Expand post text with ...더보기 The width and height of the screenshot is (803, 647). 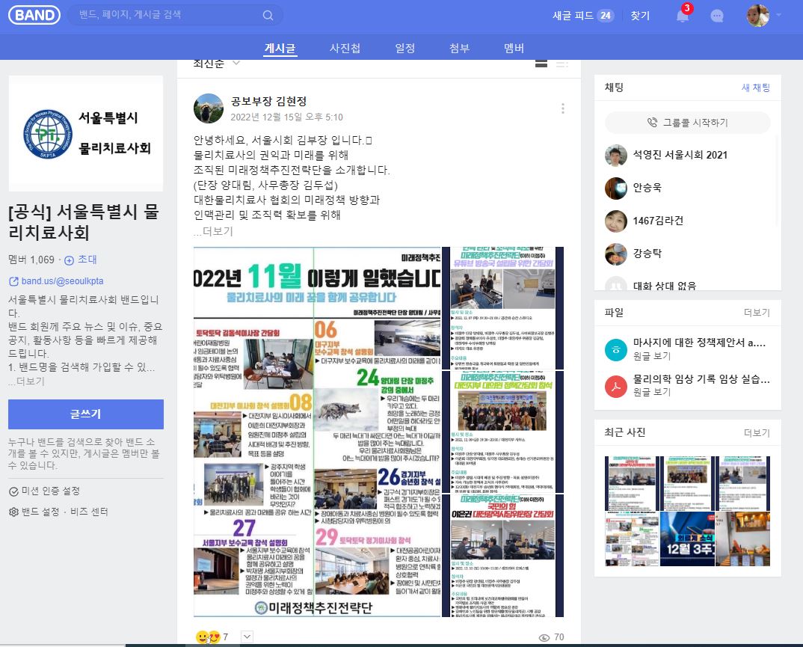213,231
